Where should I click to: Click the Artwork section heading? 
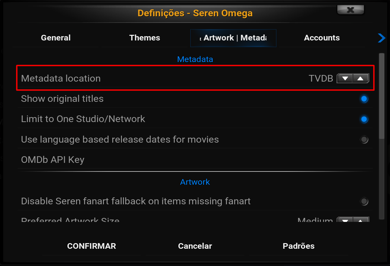point(195,182)
